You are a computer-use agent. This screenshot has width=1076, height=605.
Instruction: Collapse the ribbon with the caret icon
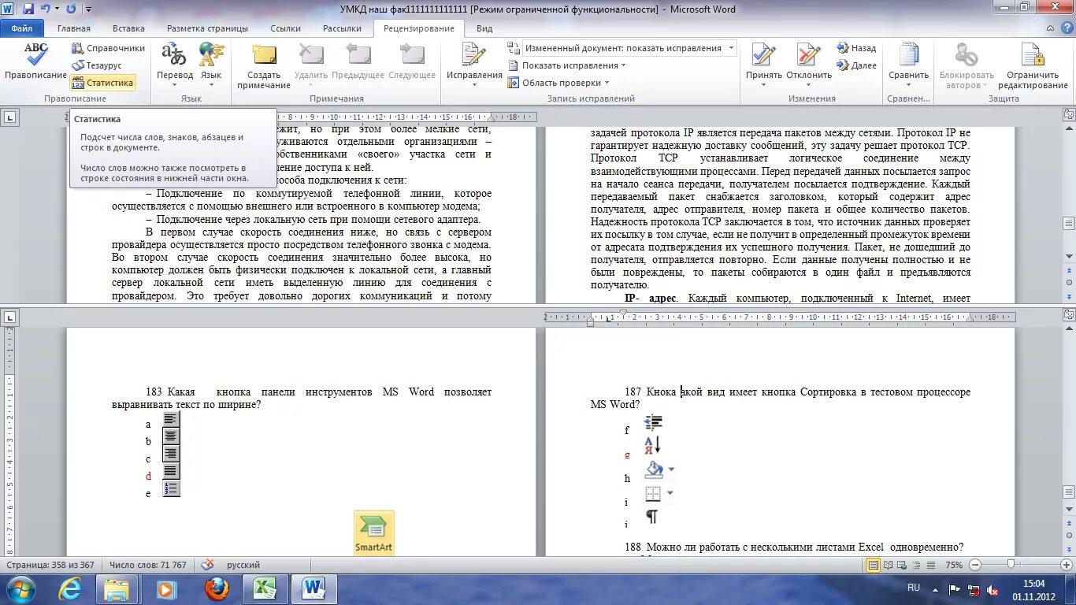[x=1051, y=28]
